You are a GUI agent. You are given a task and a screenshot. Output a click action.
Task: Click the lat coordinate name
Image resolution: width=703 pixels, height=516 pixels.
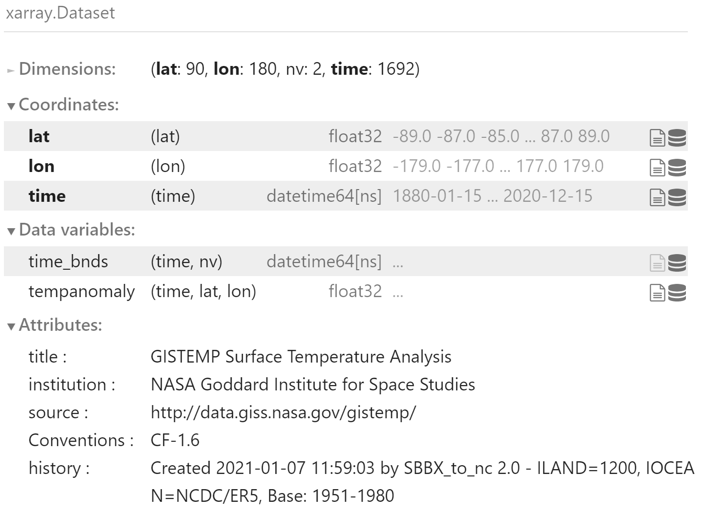(x=39, y=136)
